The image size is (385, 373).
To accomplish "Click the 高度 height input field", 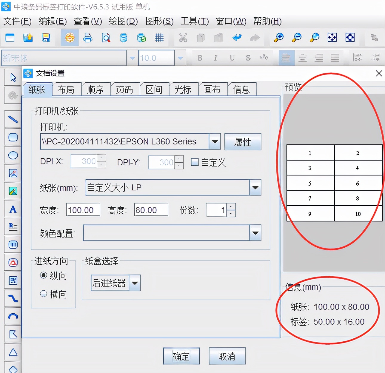I will click(151, 210).
